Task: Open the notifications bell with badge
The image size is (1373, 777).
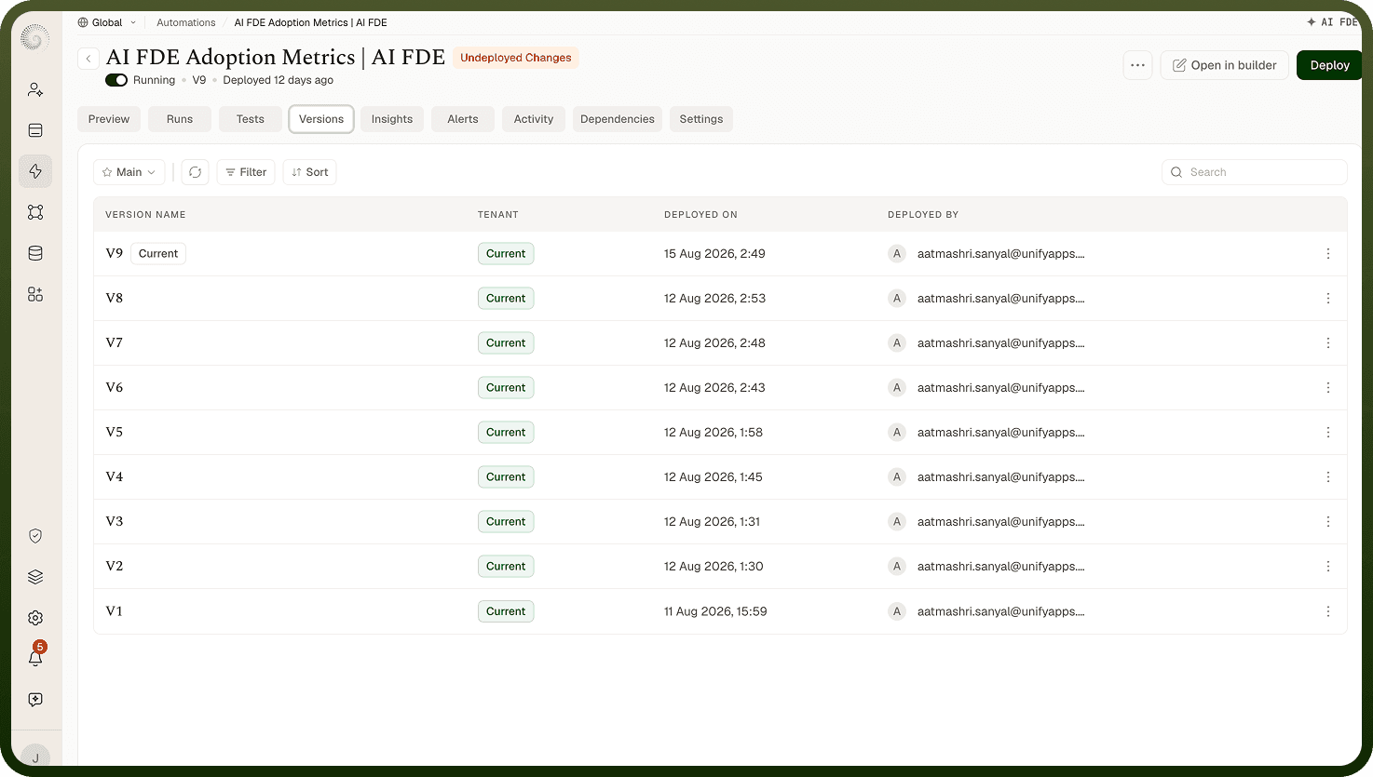Action: pyautogui.click(x=35, y=657)
